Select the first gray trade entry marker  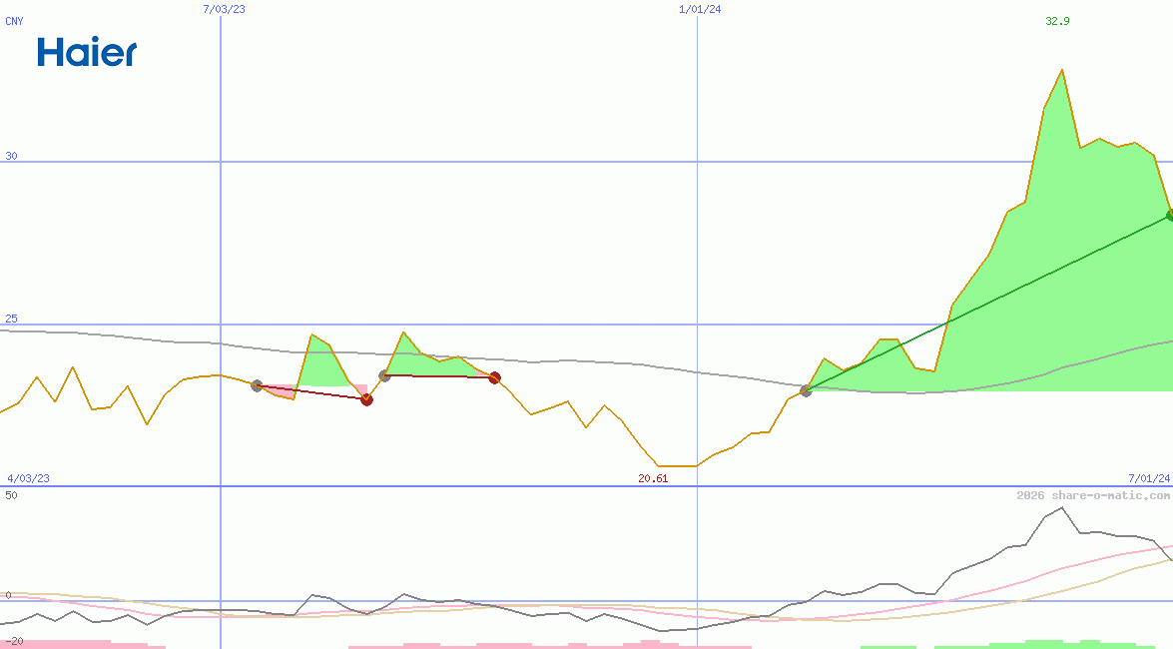(257, 385)
